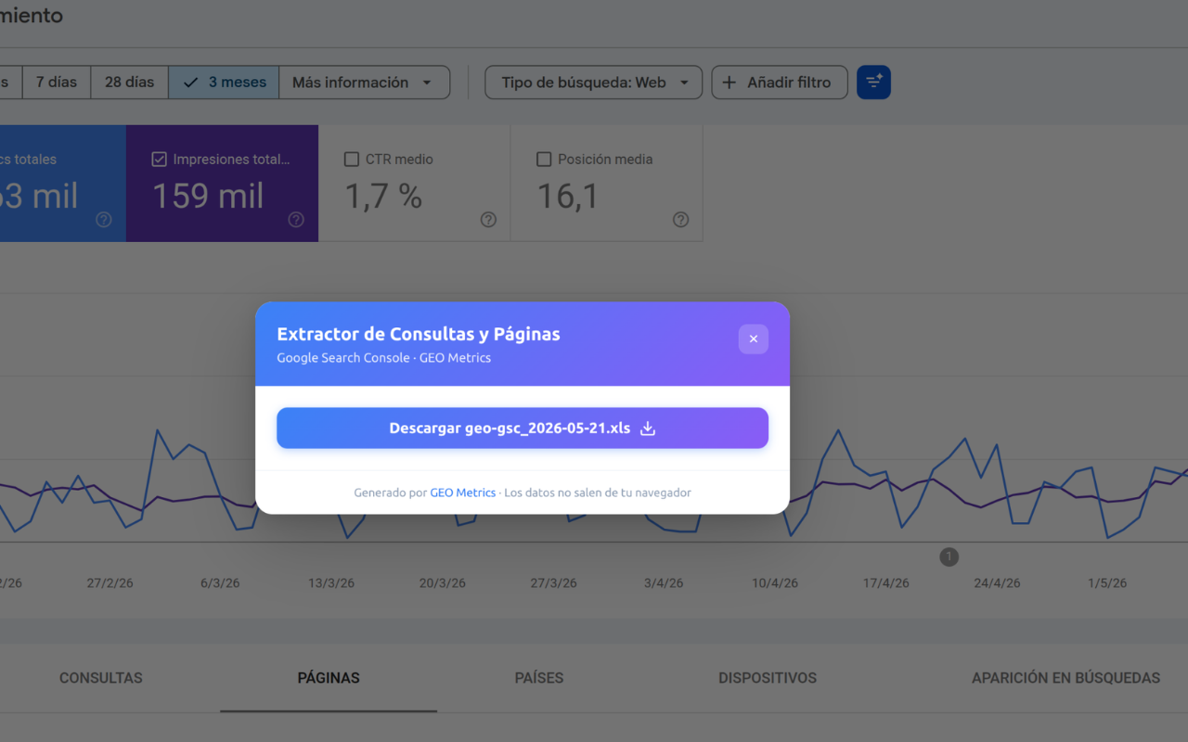Enable the CTR medio checkbox

(x=351, y=160)
